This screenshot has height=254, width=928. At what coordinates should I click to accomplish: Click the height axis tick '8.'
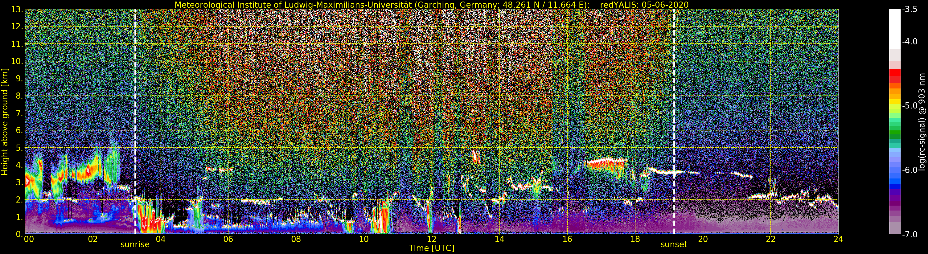[19, 96]
